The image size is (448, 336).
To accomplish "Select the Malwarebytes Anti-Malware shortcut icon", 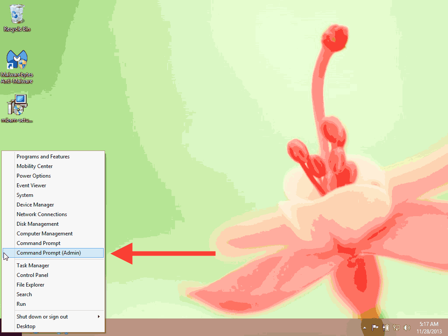I will click(17, 66).
